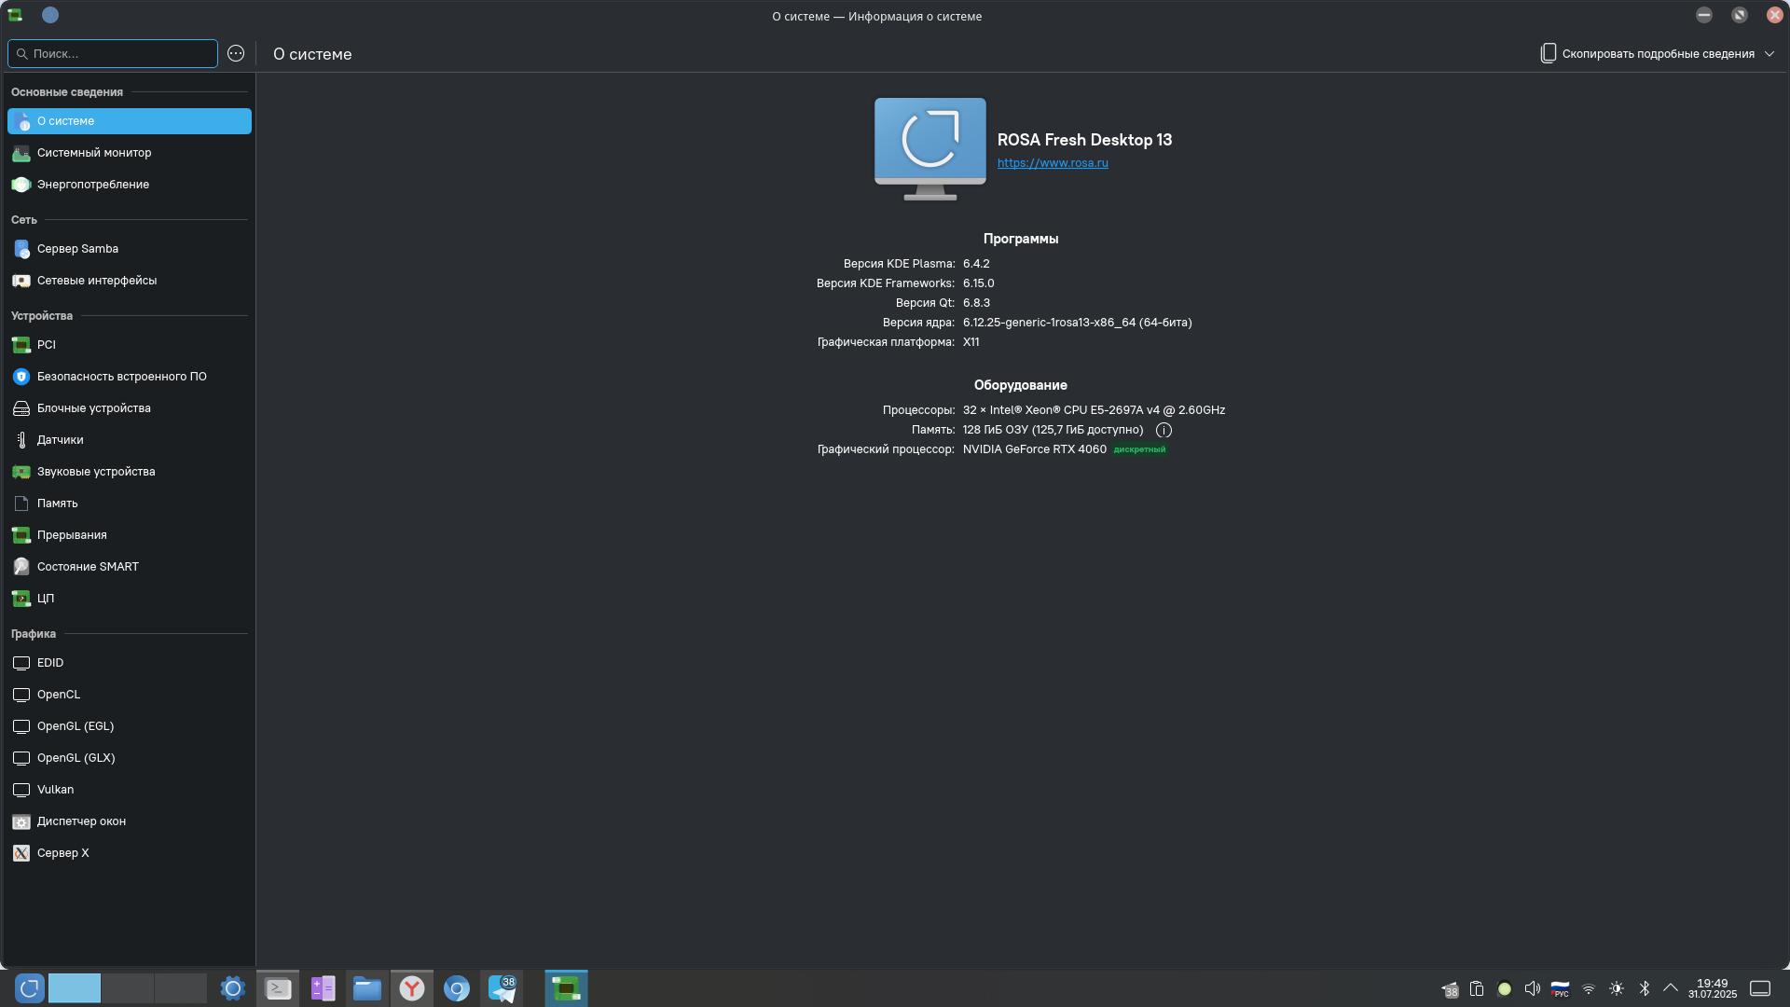Image resolution: width=1790 pixels, height=1007 pixels.
Task: Open the hamburger options menu near search
Action: tap(236, 54)
